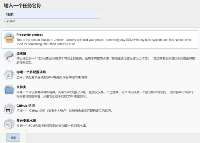Viewport: 200px width, 143px height.
Task: Choose the 文件夹 folder icon
Action: click(x=9, y=90)
